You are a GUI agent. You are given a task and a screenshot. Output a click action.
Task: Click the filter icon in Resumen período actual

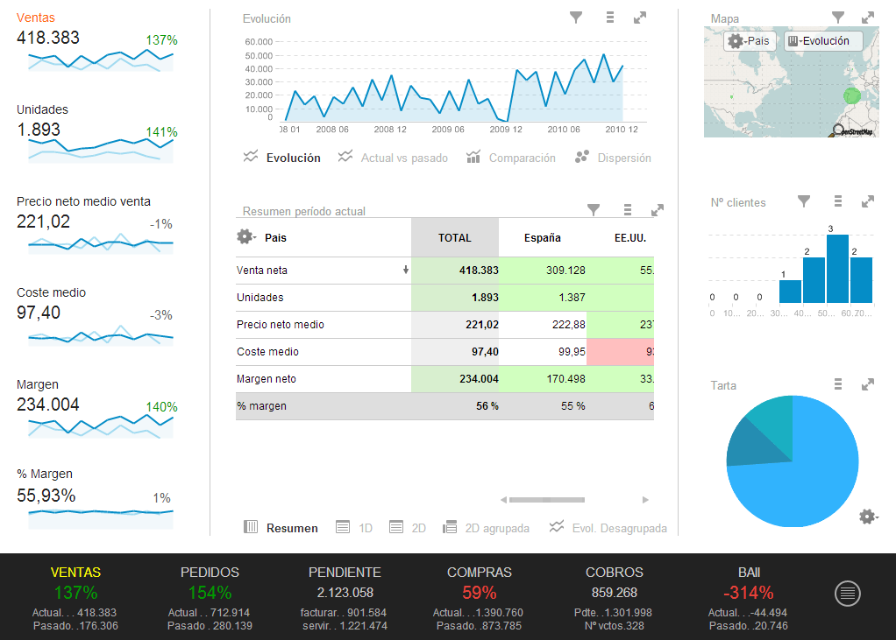(594, 210)
